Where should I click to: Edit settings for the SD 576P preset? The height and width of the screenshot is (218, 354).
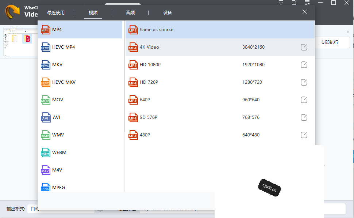click(x=304, y=117)
